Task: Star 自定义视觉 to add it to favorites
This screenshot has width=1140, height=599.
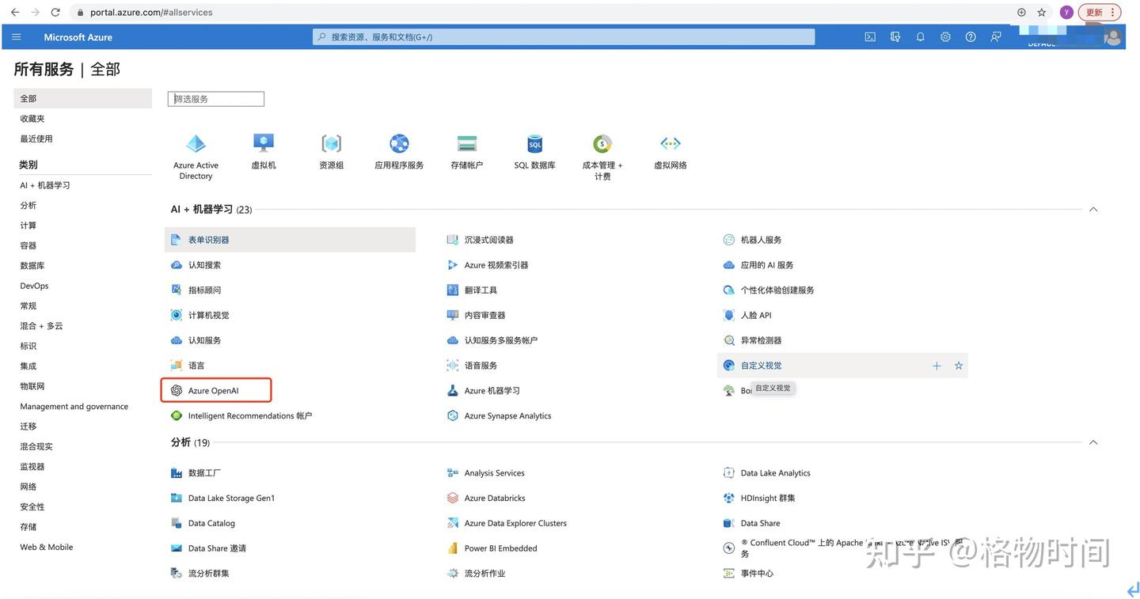Action: point(958,366)
